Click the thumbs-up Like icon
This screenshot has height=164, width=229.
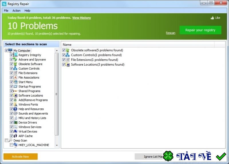click(212, 18)
